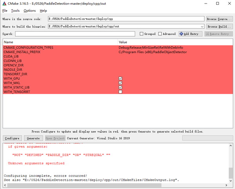Select the CUDNN_LIB entry
This screenshot has width=235, height=189.
[13, 61]
